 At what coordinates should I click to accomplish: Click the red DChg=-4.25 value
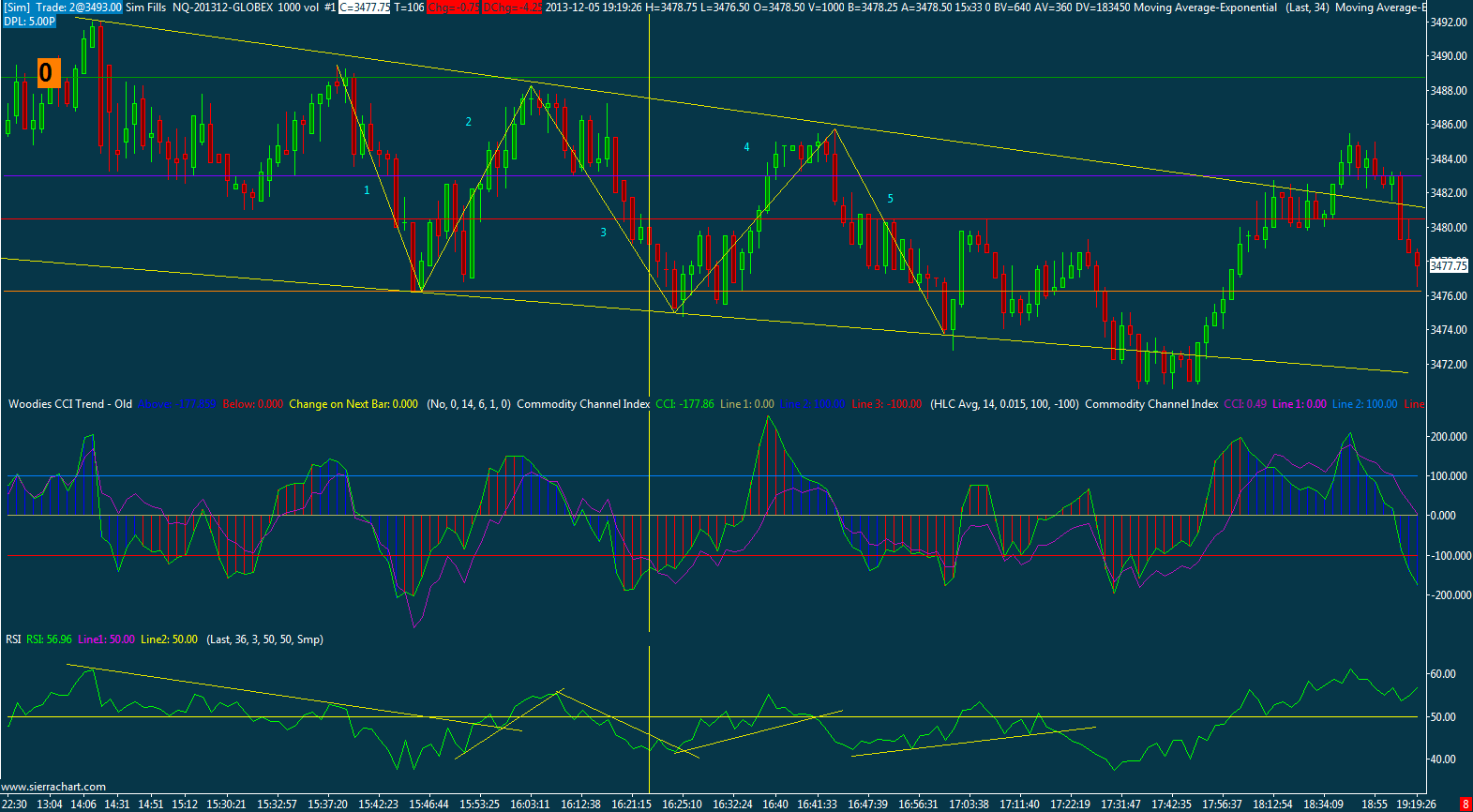click(512, 8)
